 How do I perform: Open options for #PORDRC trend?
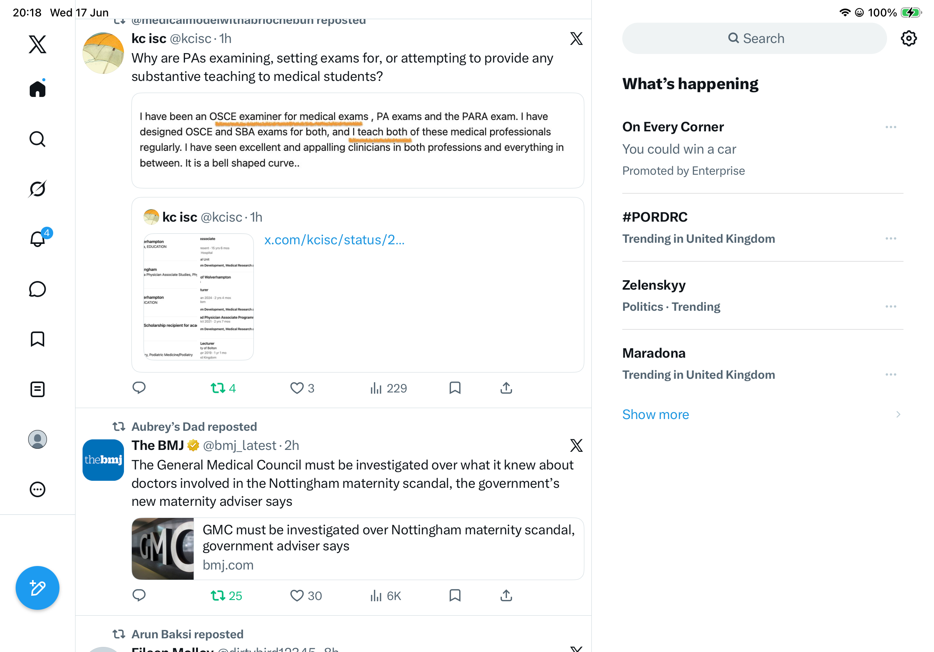[x=891, y=238]
